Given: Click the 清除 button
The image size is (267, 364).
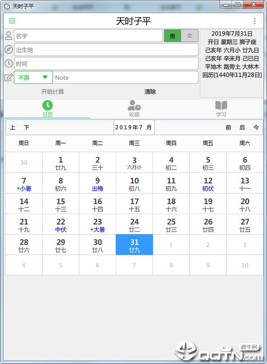Looking at the screenshot, I should 150,92.
